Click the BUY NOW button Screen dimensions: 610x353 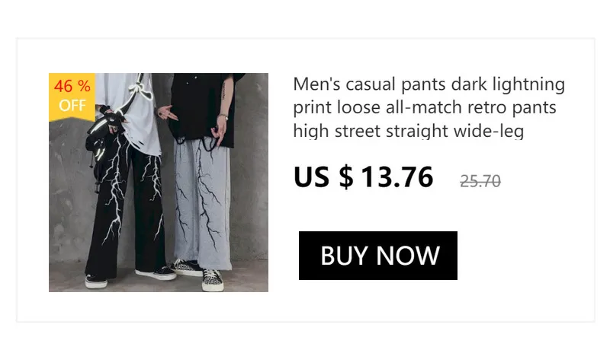point(377,256)
